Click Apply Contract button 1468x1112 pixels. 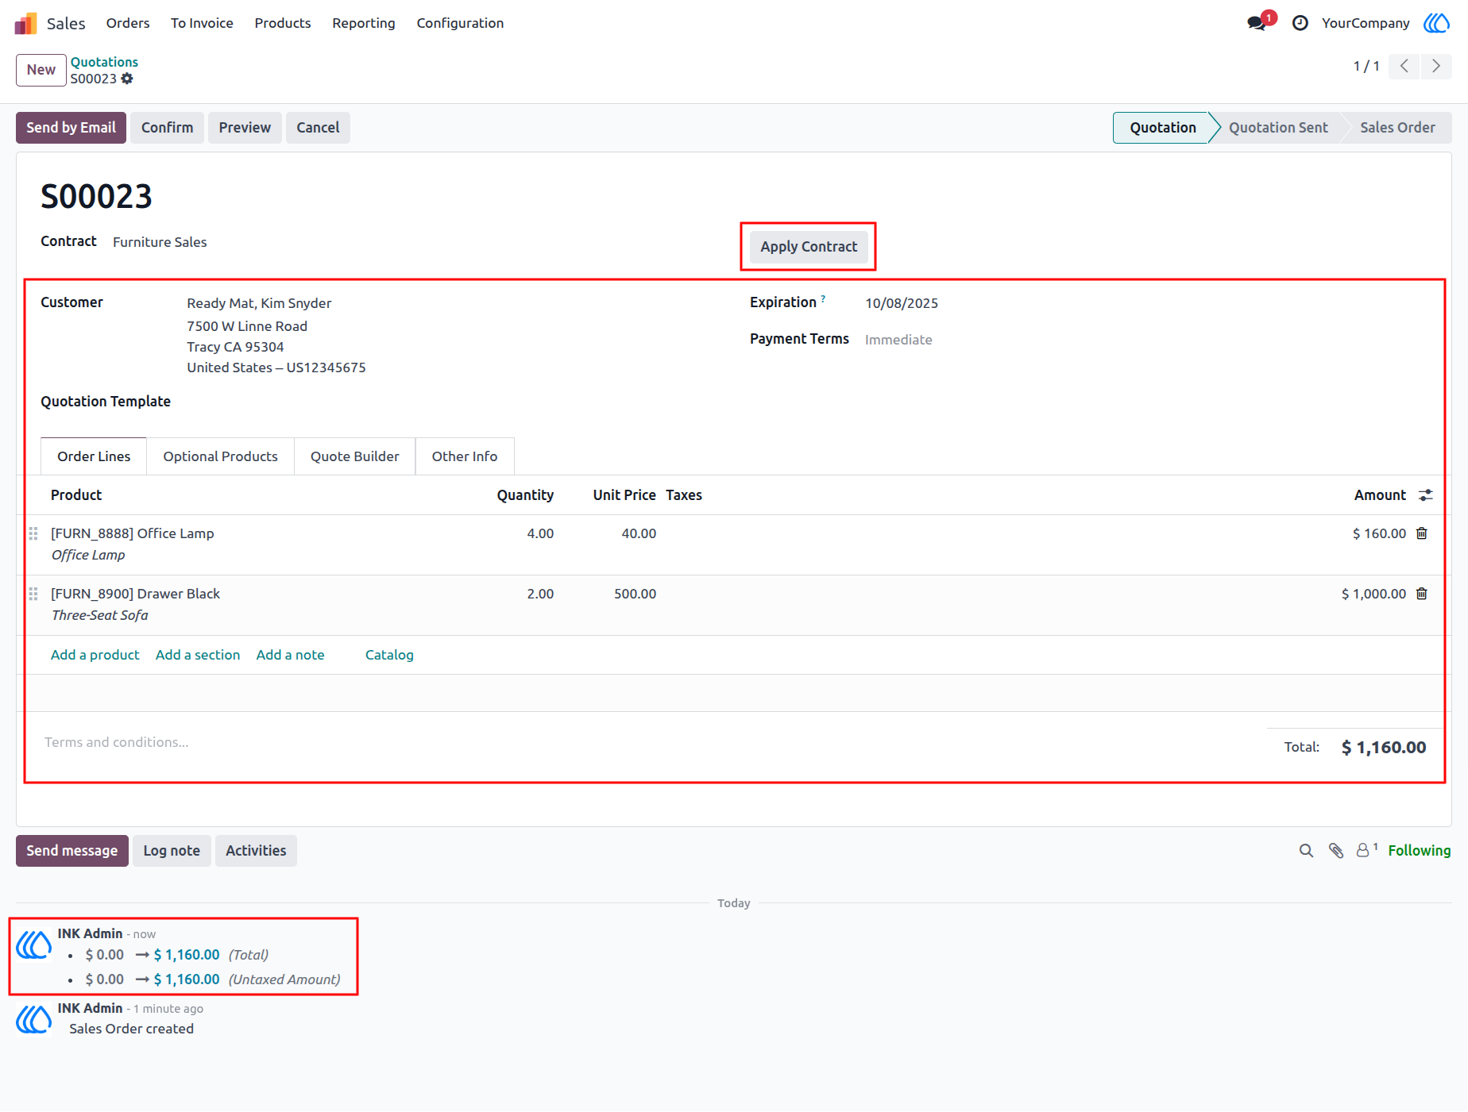click(x=809, y=247)
